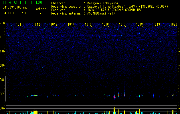Click the antenna value A504HB(yagi 4el)
This screenshot has width=180, height=114.
pos(101,13)
